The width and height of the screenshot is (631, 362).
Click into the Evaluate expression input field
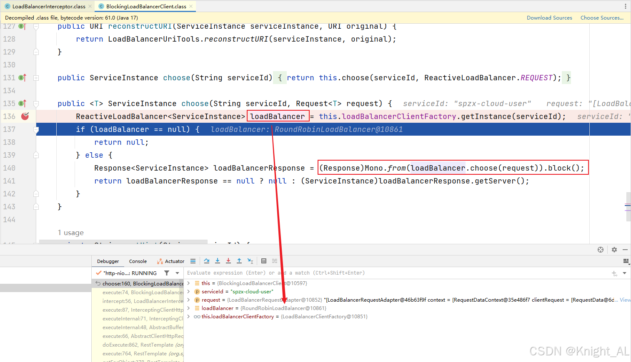pos(396,273)
